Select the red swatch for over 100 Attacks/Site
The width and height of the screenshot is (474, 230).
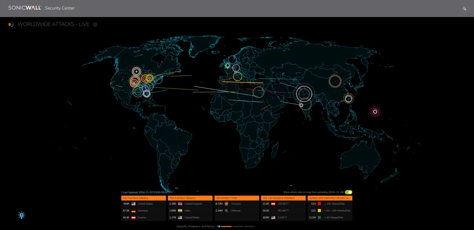pyautogui.click(x=319, y=204)
